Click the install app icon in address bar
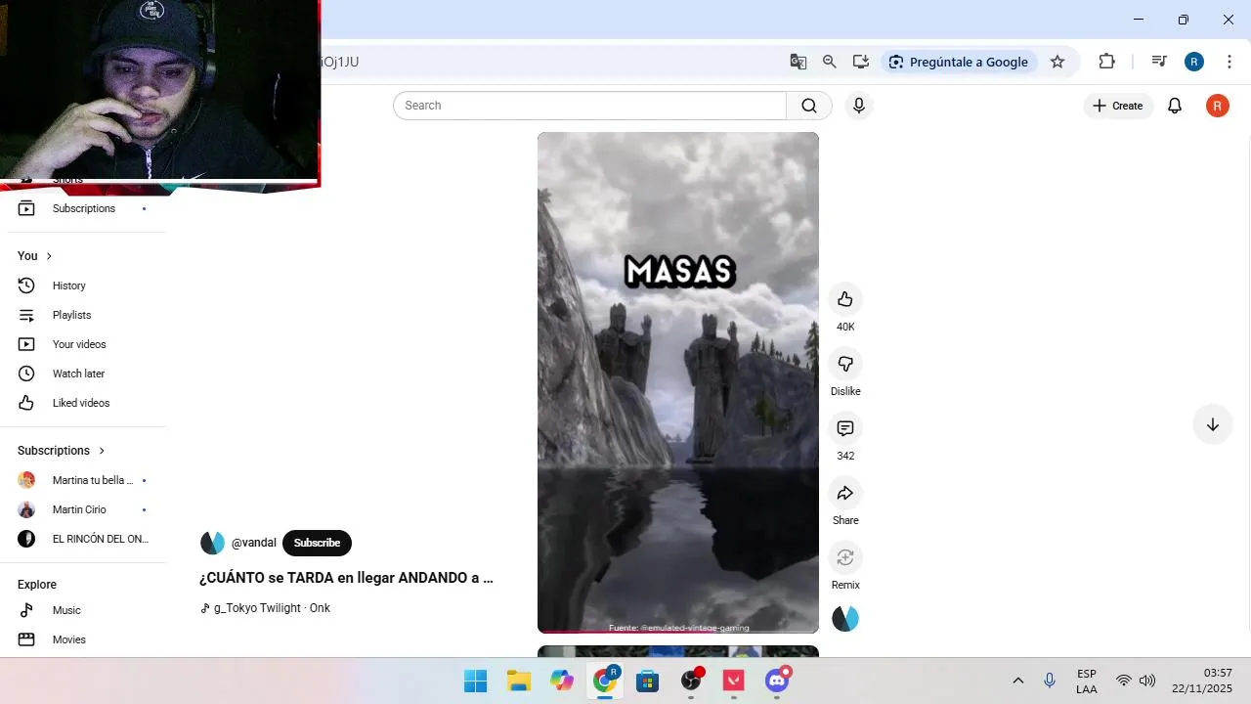The width and height of the screenshot is (1251, 704). 861,62
